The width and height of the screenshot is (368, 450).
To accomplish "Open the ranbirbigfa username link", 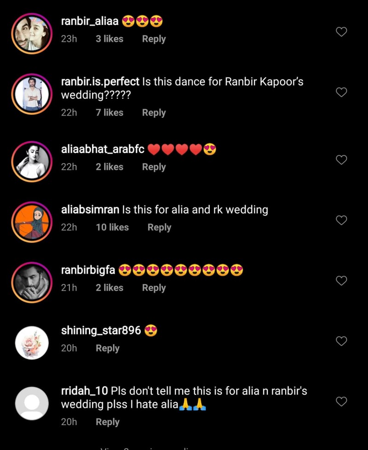I will [88, 270].
